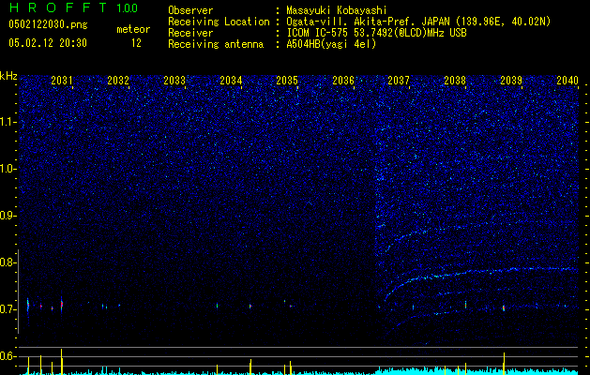The image size is (590, 375).
Task: Click the 2039 time marker
Action: (x=511, y=81)
